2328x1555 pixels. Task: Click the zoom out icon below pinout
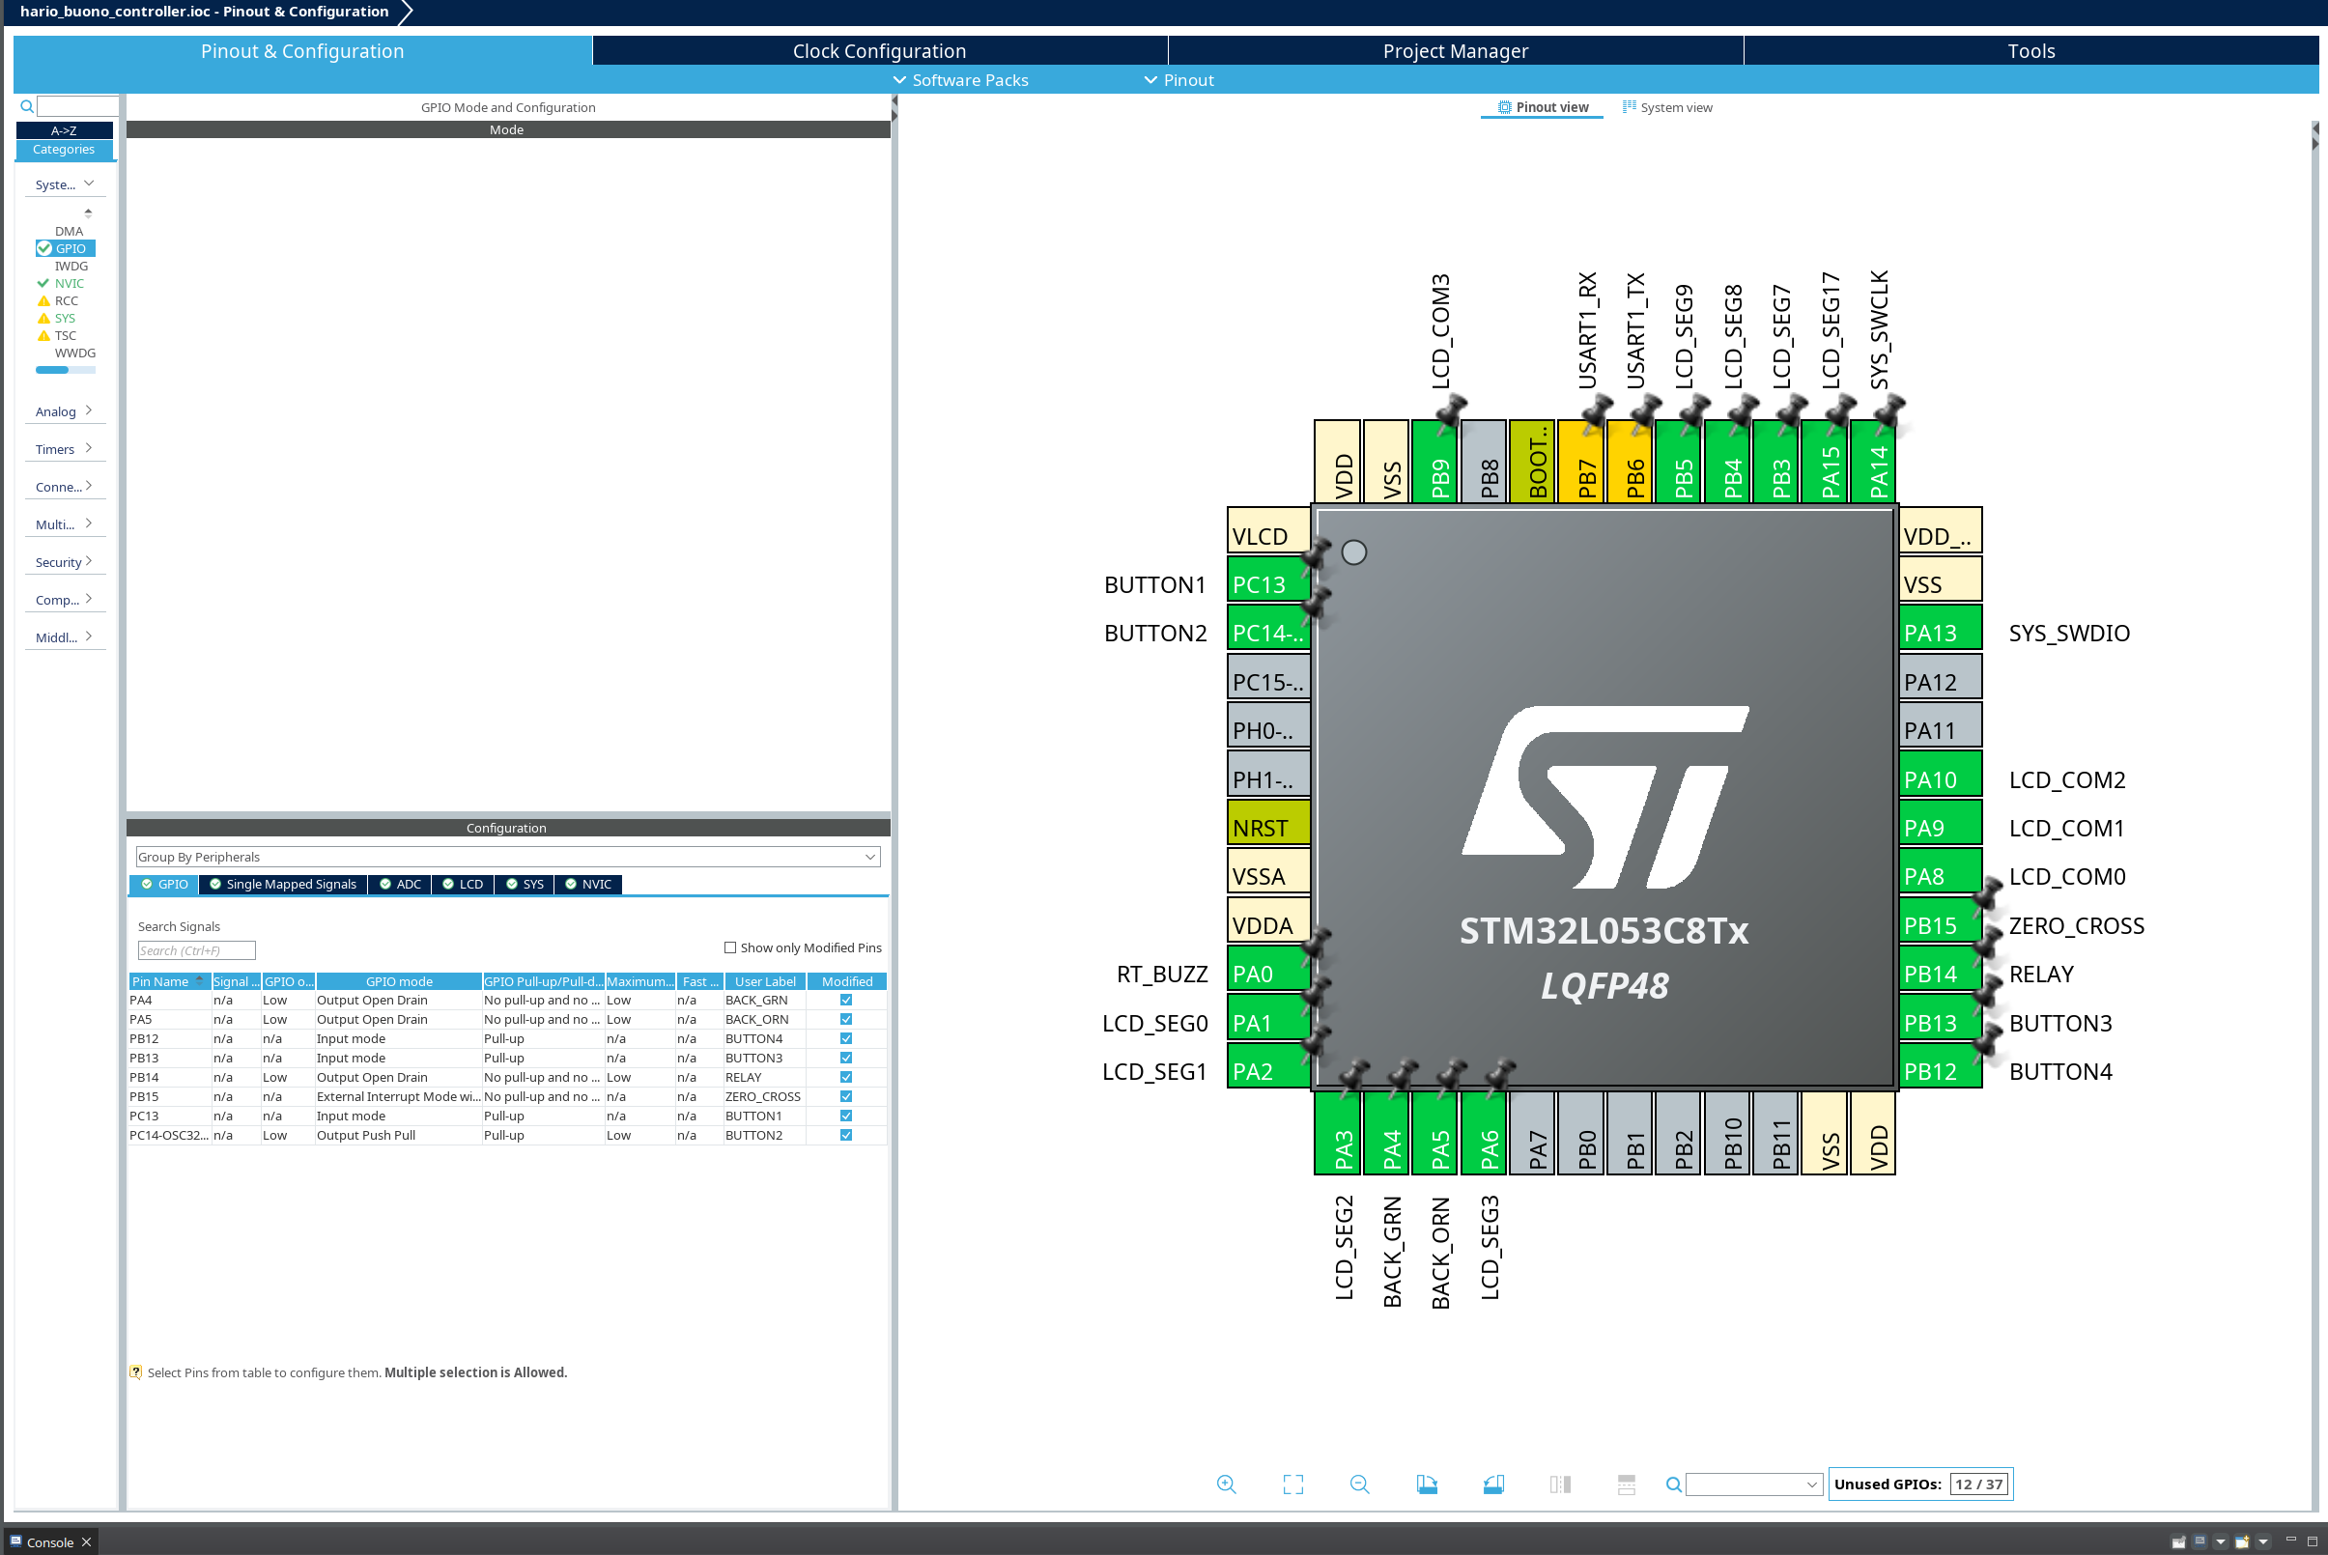[x=1359, y=1484]
